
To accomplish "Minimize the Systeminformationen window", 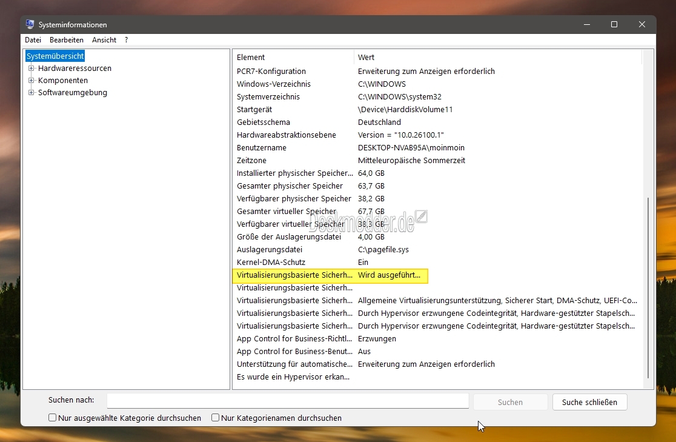I will (x=587, y=25).
